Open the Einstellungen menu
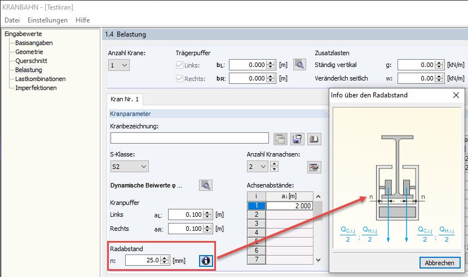 tap(48, 20)
